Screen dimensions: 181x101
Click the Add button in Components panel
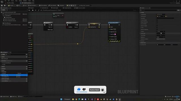3,10
